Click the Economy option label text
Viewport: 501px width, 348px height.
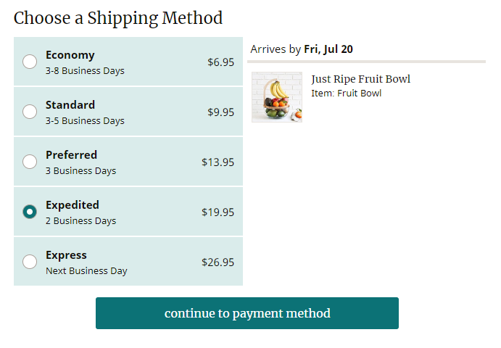pyautogui.click(x=70, y=55)
